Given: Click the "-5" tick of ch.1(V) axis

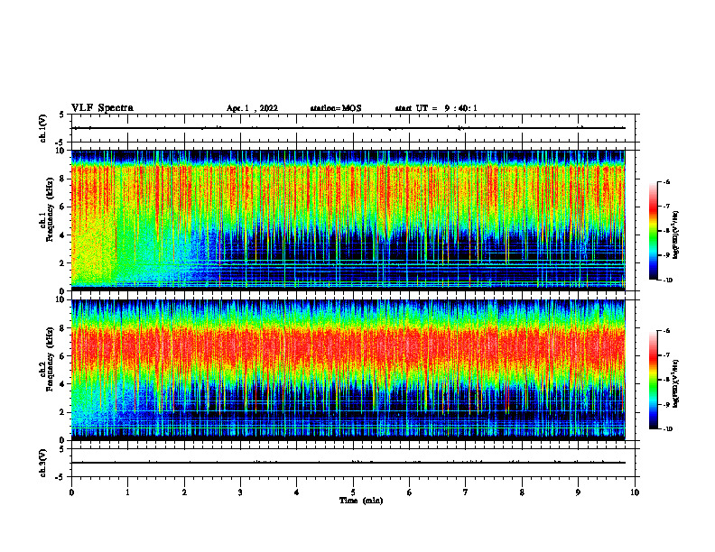Looking at the screenshot, I should pos(60,143).
